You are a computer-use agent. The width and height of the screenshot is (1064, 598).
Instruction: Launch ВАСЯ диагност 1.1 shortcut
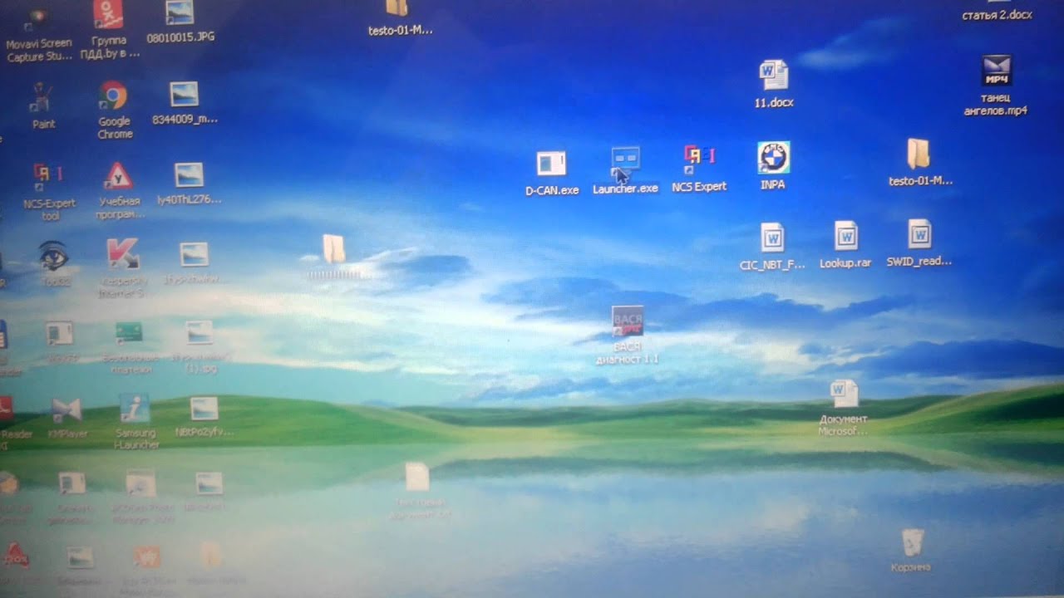tap(628, 322)
